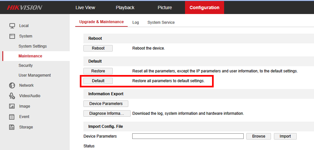This screenshot has width=314, height=150.
Task: Select Maintenance in the sidebar
Action: point(30,56)
